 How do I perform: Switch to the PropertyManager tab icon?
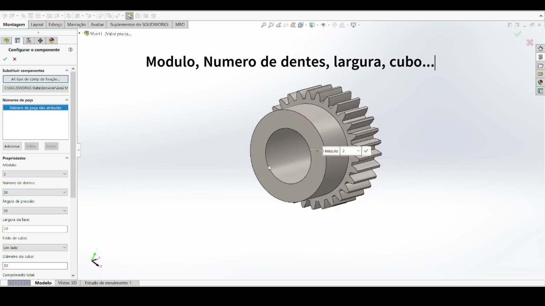[x=17, y=40]
